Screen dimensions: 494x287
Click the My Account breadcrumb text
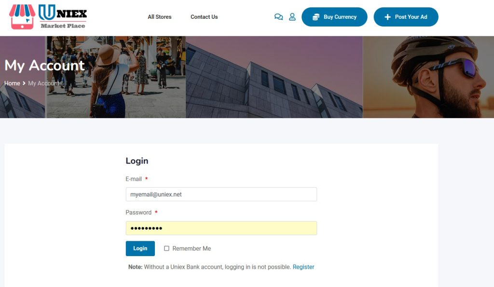click(43, 83)
